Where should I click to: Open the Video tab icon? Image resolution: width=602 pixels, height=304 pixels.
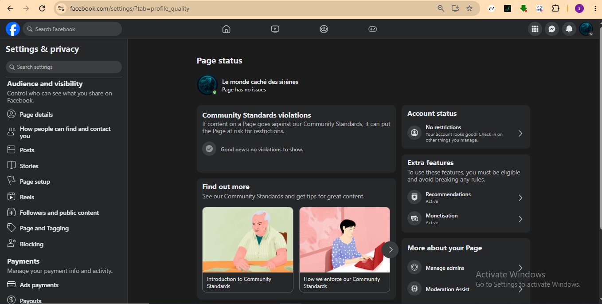(275, 29)
